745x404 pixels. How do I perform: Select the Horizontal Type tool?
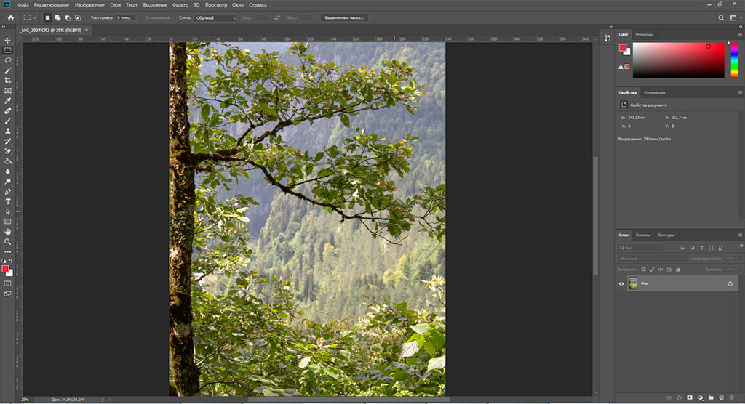tap(8, 201)
